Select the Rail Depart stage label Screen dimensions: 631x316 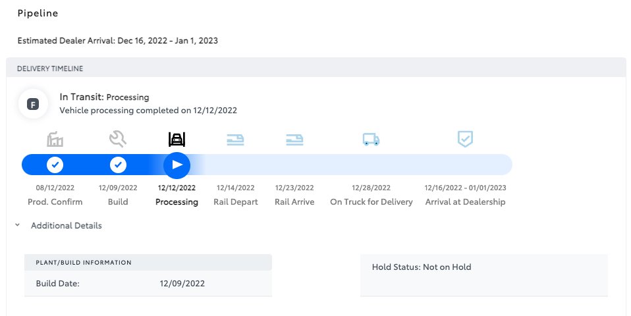click(235, 202)
